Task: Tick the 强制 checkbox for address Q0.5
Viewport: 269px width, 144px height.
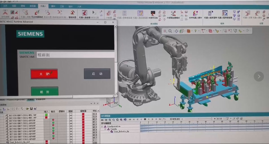Action: coord(71,133)
